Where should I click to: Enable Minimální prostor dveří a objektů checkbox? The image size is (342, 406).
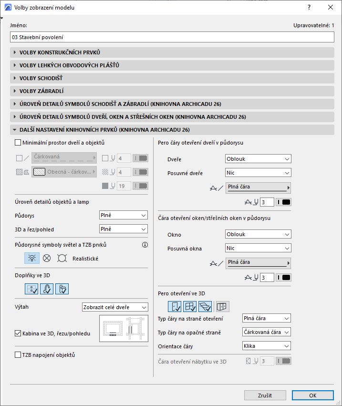[18, 143]
